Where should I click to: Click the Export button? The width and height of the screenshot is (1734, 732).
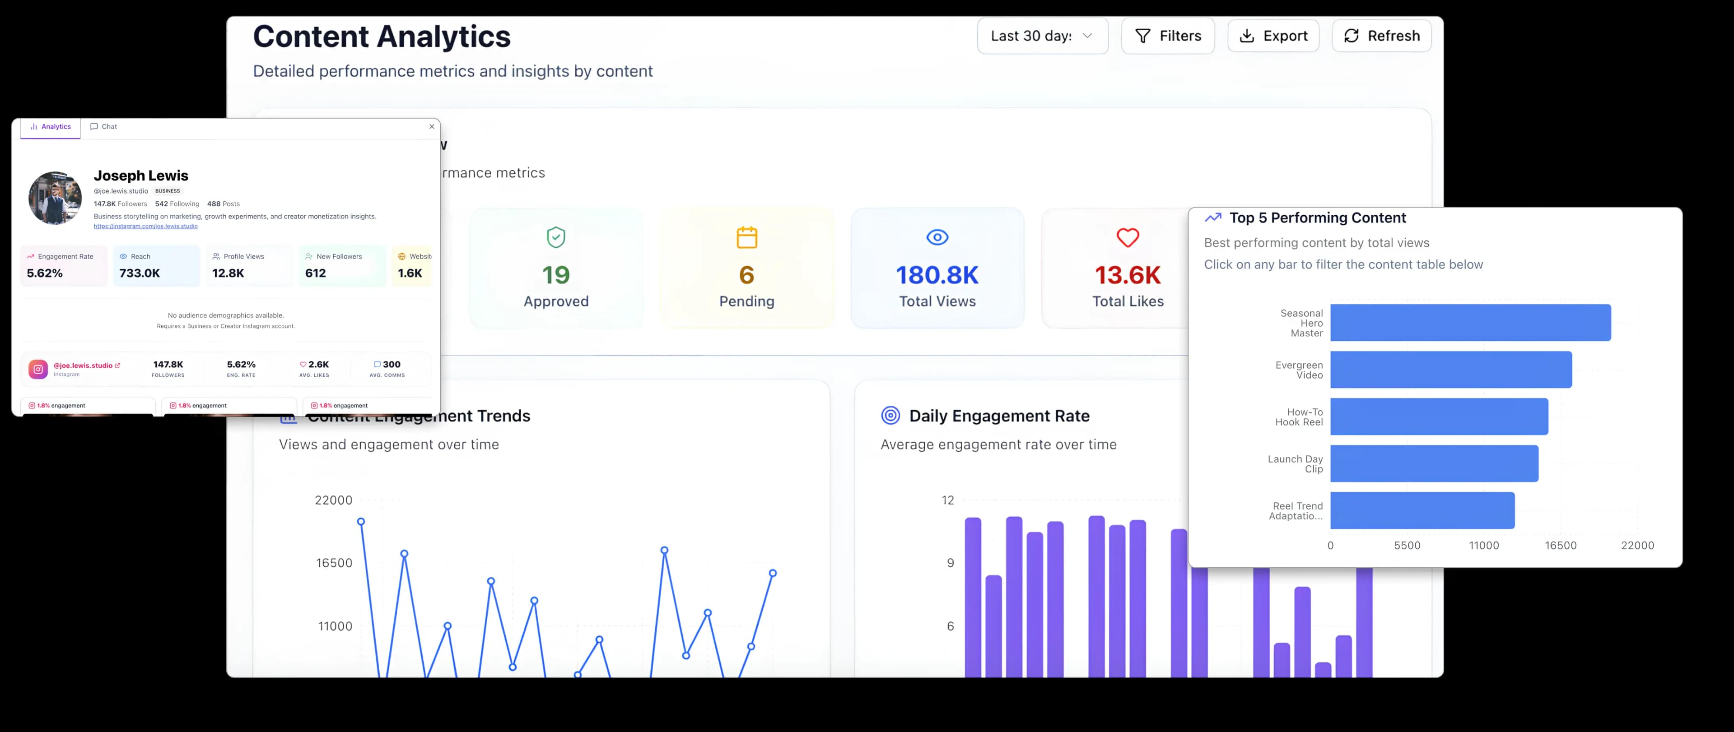pos(1273,36)
